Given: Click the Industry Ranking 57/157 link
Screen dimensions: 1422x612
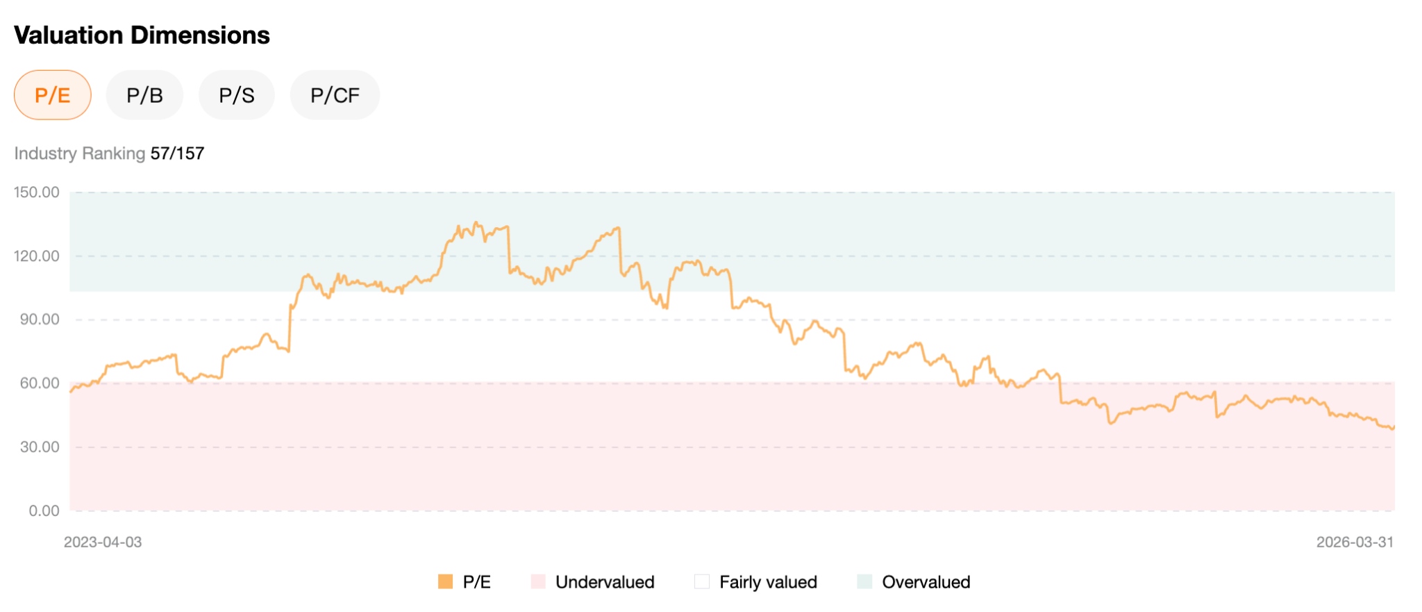Looking at the screenshot, I should click(x=109, y=154).
